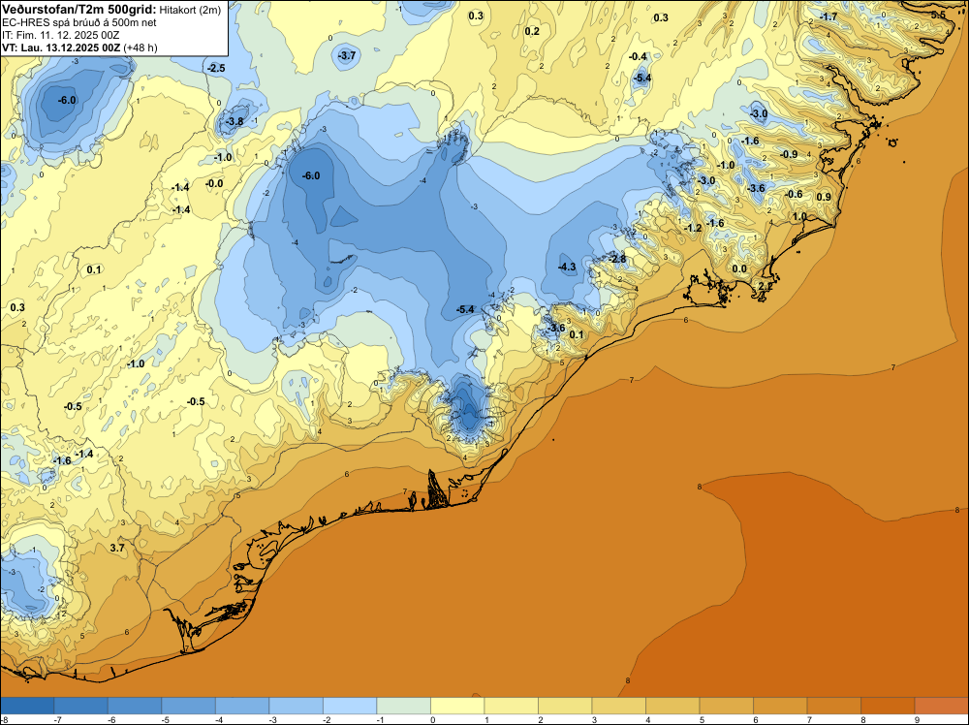The height and width of the screenshot is (725, 969).
Task: Select the line 'EC-HRES spá brúuð á 500m net'
Action: [x=79, y=23]
